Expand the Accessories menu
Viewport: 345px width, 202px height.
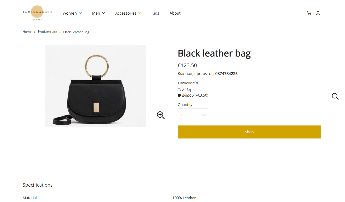tap(128, 13)
